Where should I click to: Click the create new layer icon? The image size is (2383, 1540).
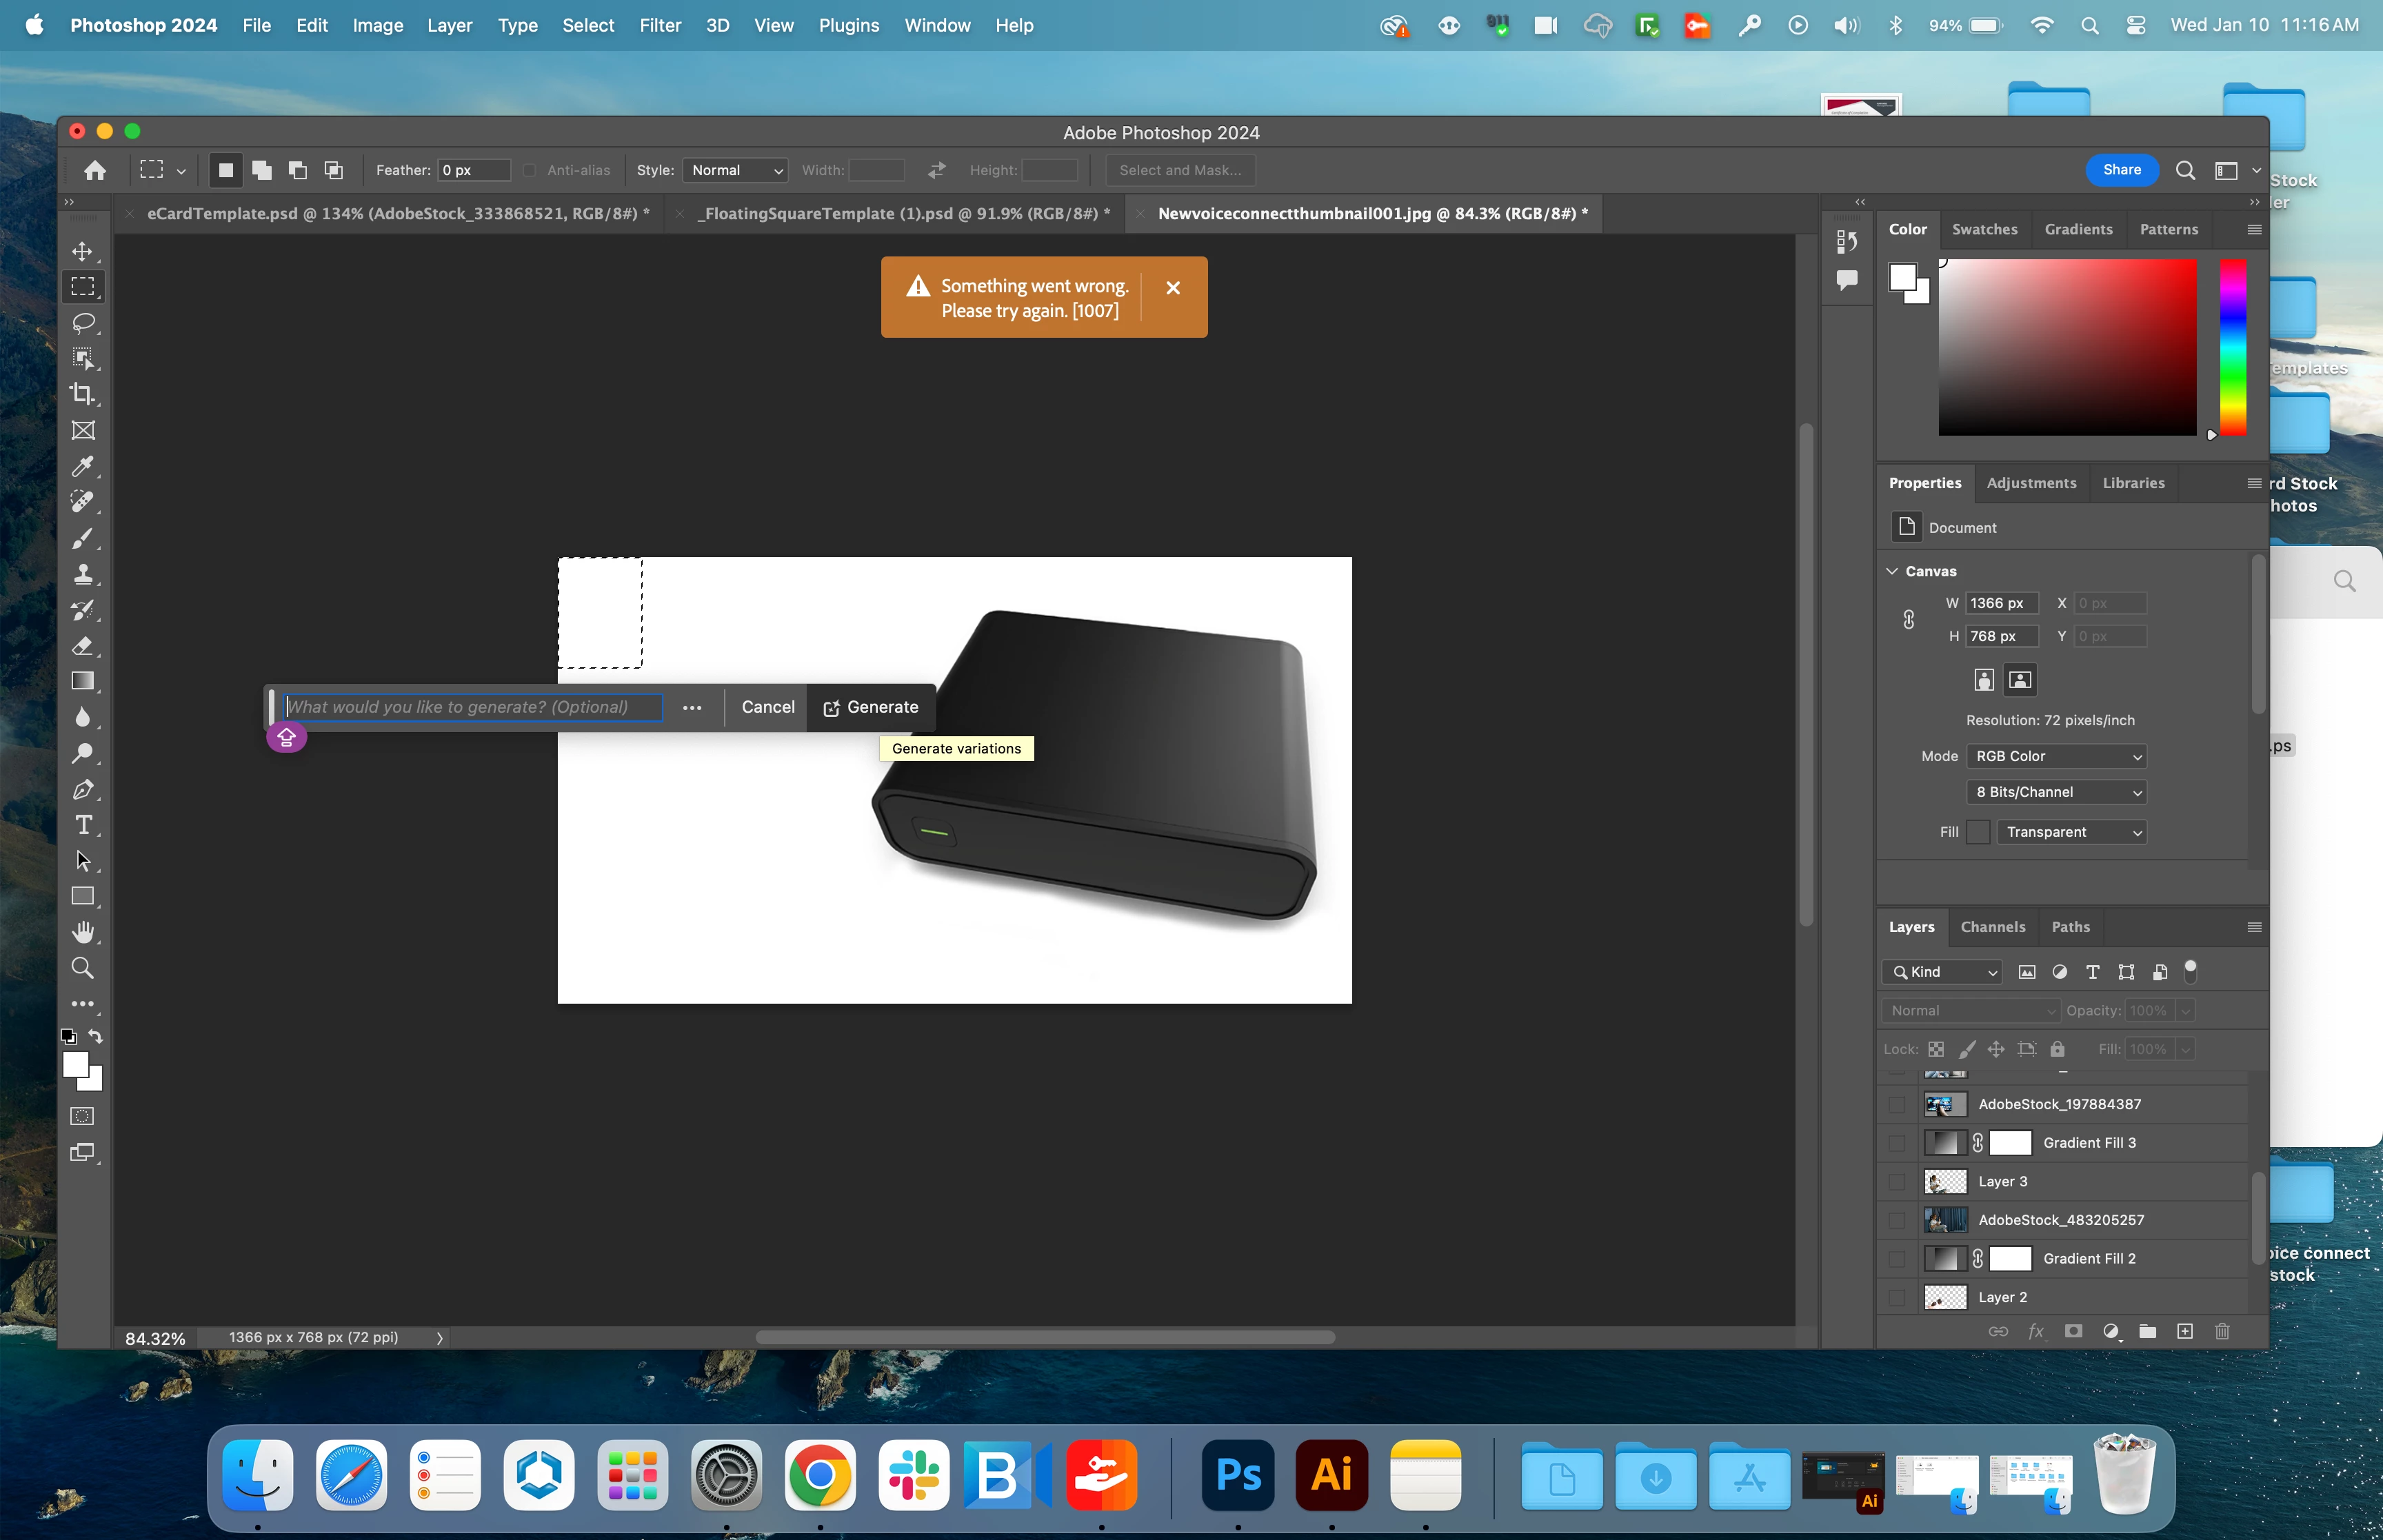click(2185, 1331)
